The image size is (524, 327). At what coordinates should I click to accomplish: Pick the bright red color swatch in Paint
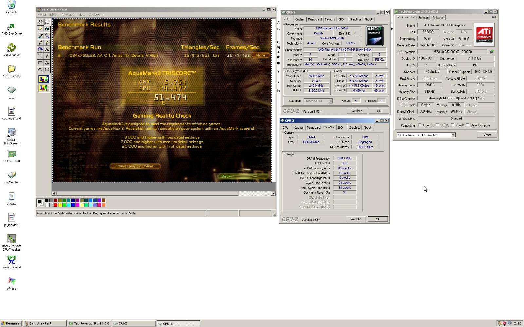(56, 205)
